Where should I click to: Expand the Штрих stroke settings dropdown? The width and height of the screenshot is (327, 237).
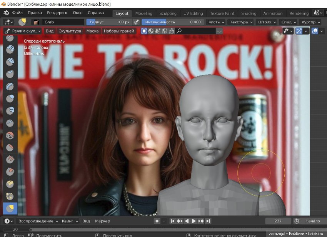click(x=266, y=22)
